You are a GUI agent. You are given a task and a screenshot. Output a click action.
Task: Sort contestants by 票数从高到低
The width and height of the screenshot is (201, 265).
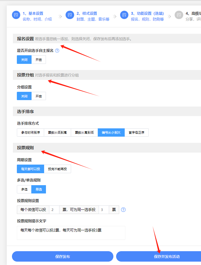point(84,132)
